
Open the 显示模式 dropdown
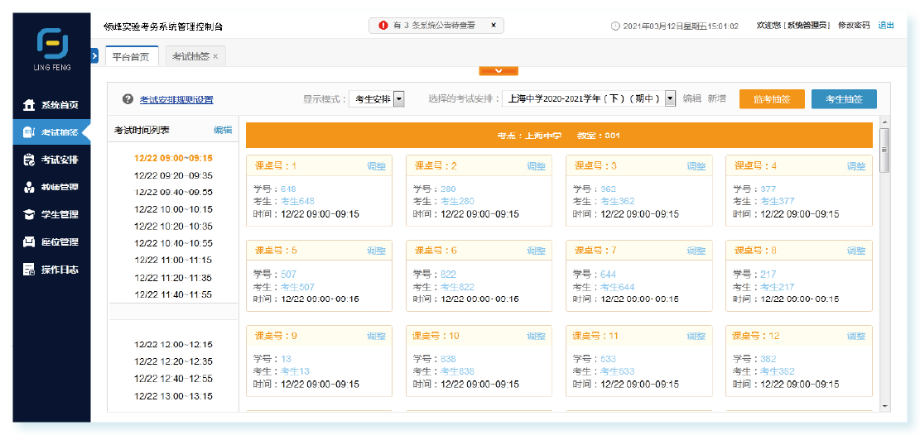pyautogui.click(x=398, y=99)
